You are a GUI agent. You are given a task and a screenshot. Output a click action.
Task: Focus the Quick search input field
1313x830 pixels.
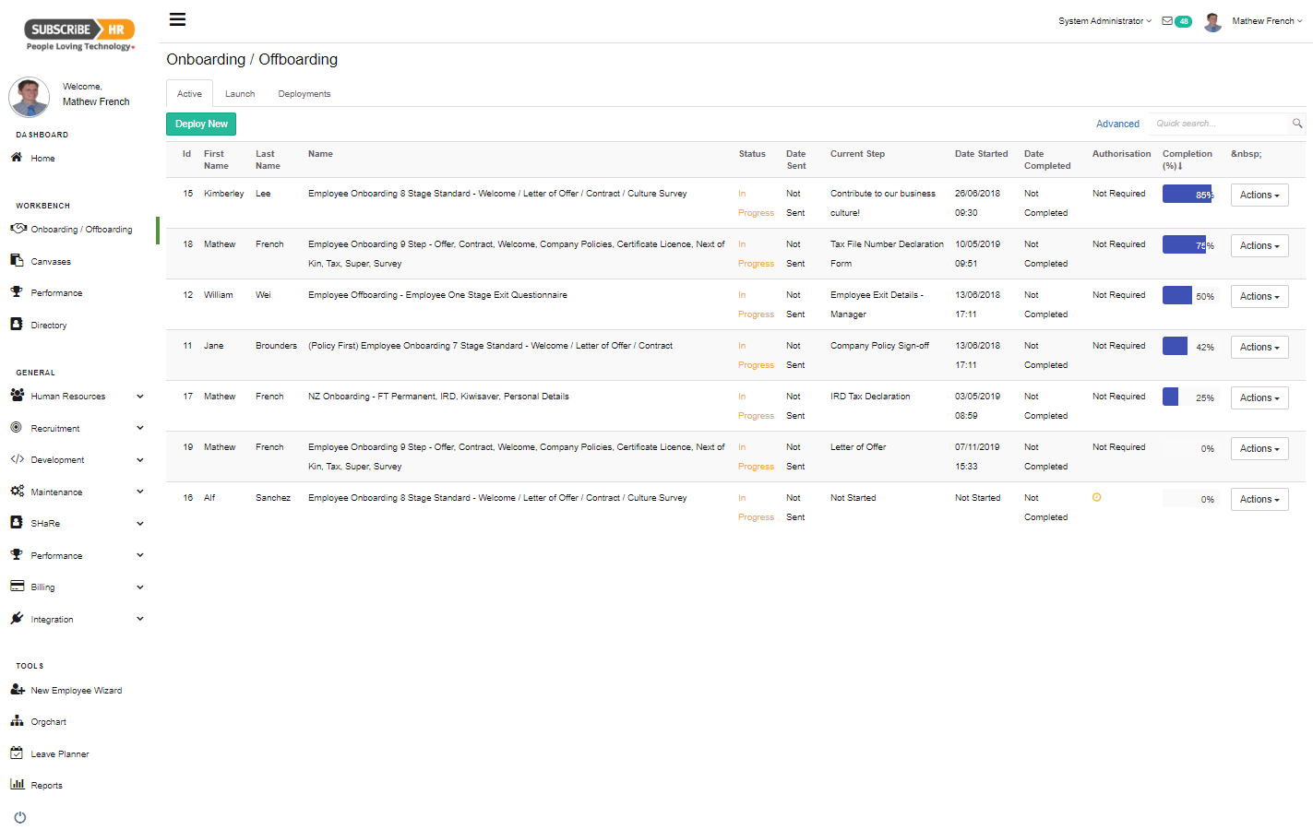pyautogui.click(x=1218, y=124)
